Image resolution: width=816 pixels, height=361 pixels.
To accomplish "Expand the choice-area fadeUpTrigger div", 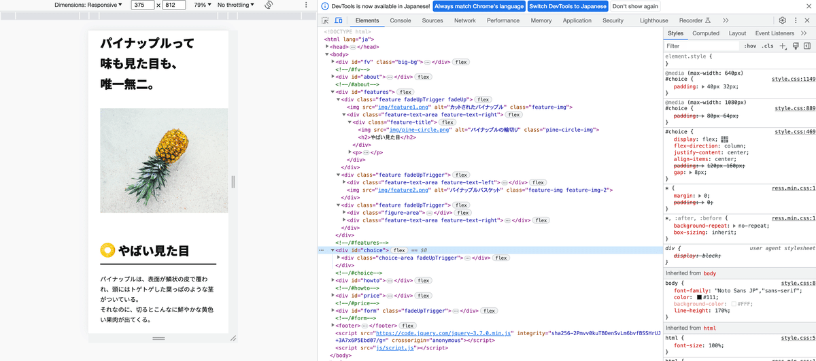I will (338, 258).
